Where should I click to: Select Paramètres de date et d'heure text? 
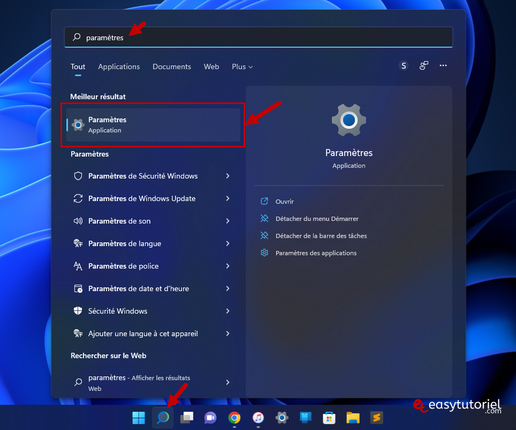pyautogui.click(x=139, y=288)
